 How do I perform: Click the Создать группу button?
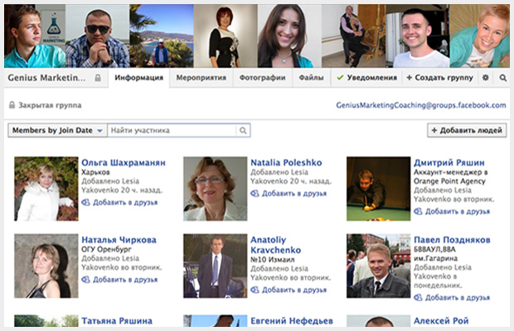[439, 78]
